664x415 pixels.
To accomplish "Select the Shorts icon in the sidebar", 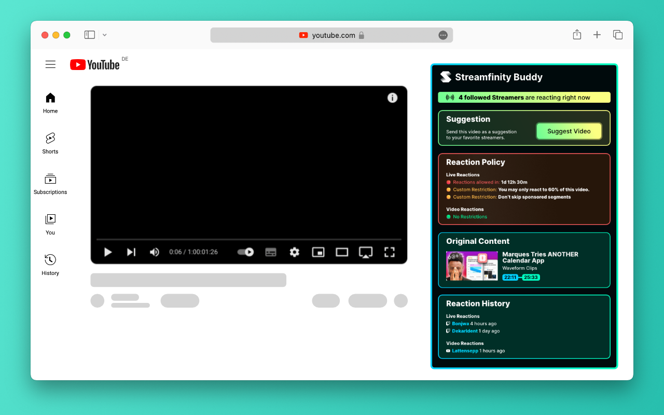I will pyautogui.click(x=50, y=139).
